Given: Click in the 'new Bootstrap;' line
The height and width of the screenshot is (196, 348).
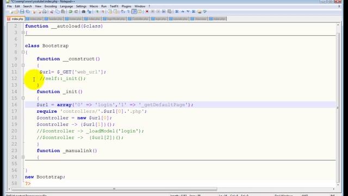Looking at the screenshot, I should [45, 177].
